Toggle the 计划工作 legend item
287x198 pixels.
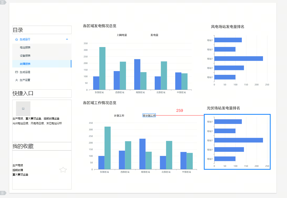coord(119,116)
